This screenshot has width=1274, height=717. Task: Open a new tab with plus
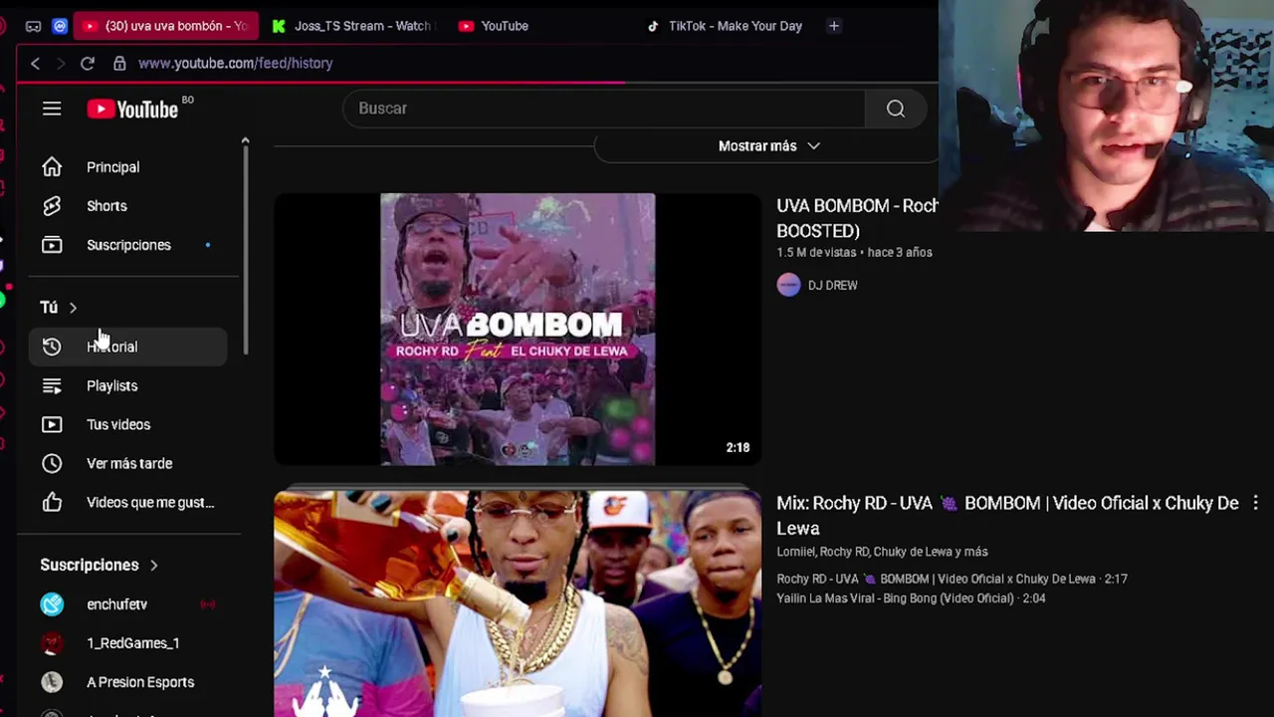coord(834,26)
